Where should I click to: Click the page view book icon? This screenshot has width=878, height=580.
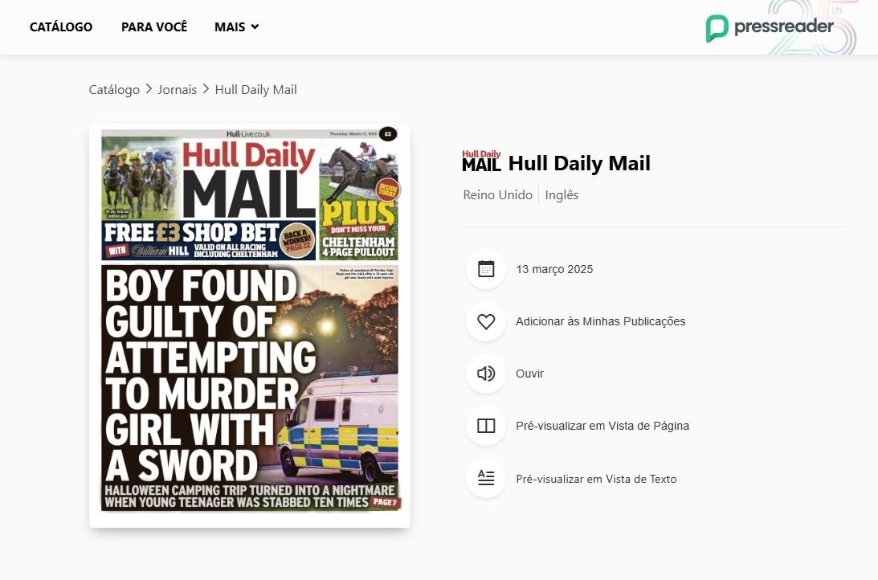[x=486, y=426]
